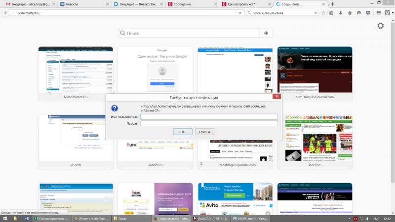Screen dimensions: 395x222
Task: Go to home page icon
Action: (x=349, y=12)
